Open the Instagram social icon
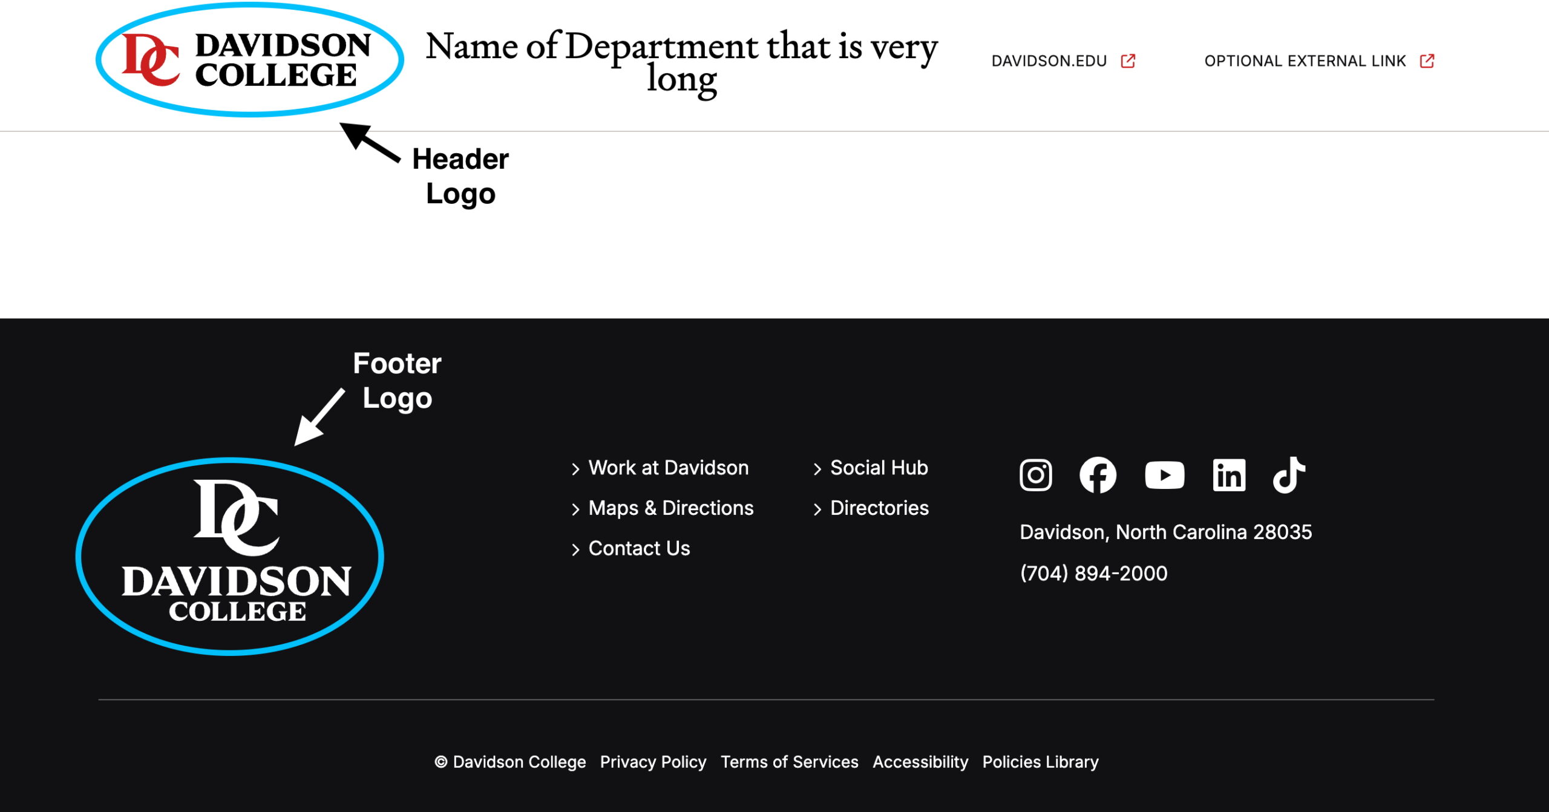 click(1035, 475)
